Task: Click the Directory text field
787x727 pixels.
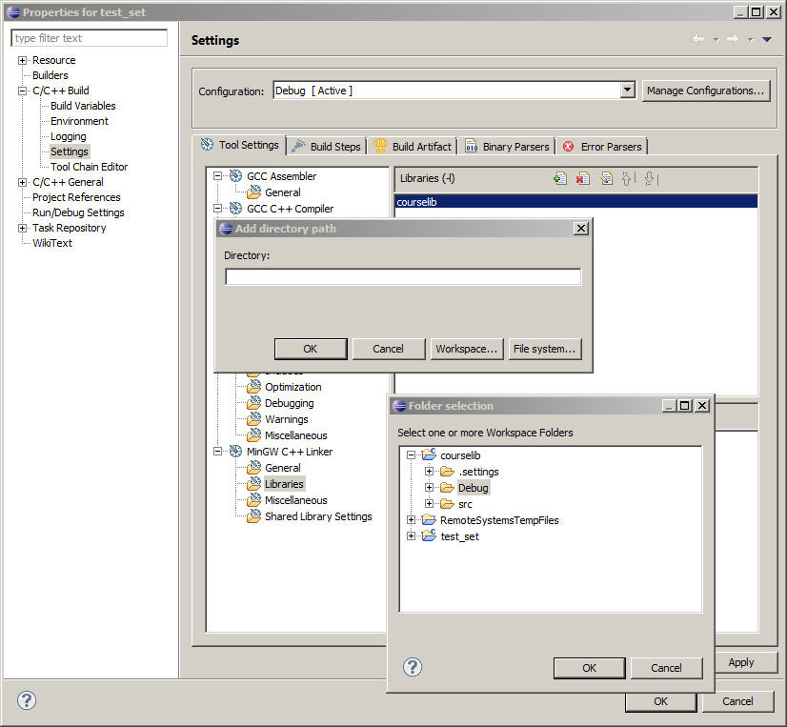Action: [402, 277]
